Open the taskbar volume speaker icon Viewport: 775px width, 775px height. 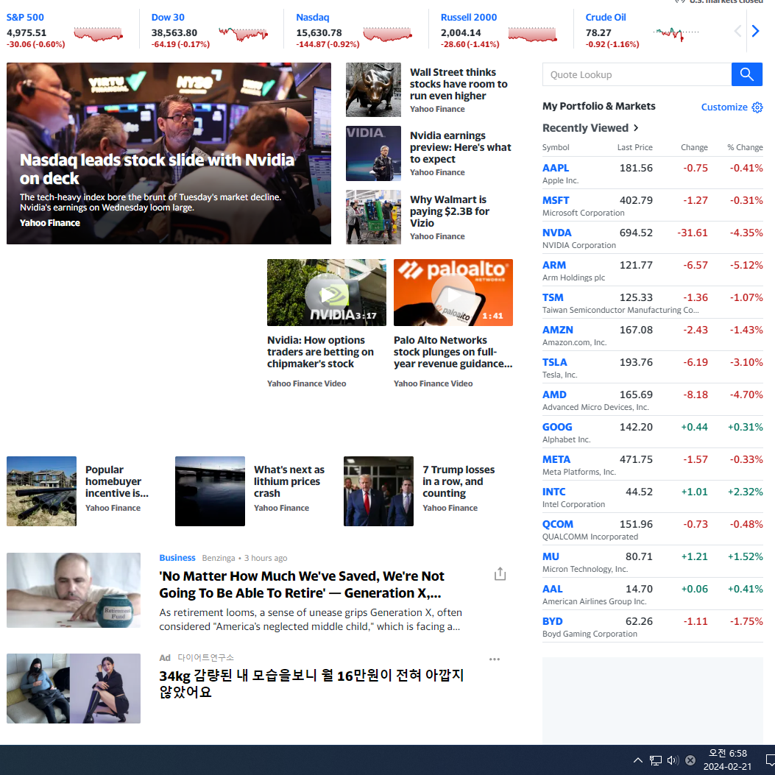tap(673, 760)
